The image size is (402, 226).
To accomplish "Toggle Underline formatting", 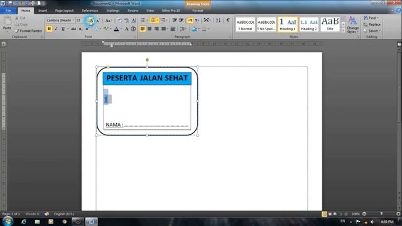I will (x=63, y=29).
